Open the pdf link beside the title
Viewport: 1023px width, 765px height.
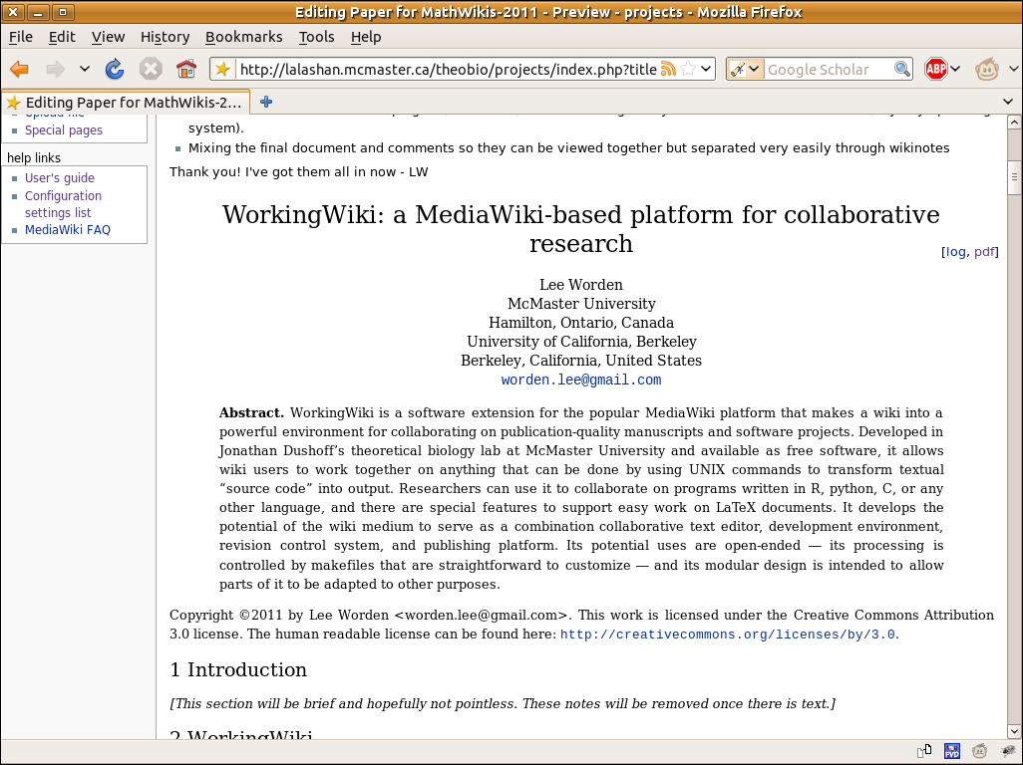pyautogui.click(x=983, y=252)
